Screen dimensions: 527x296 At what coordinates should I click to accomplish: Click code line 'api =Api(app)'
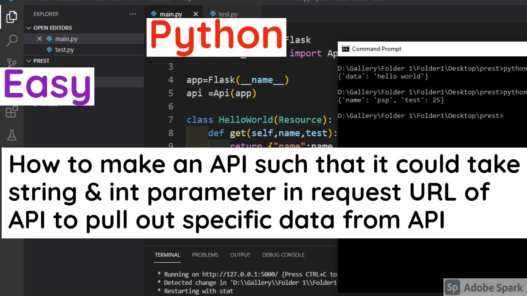(x=222, y=93)
